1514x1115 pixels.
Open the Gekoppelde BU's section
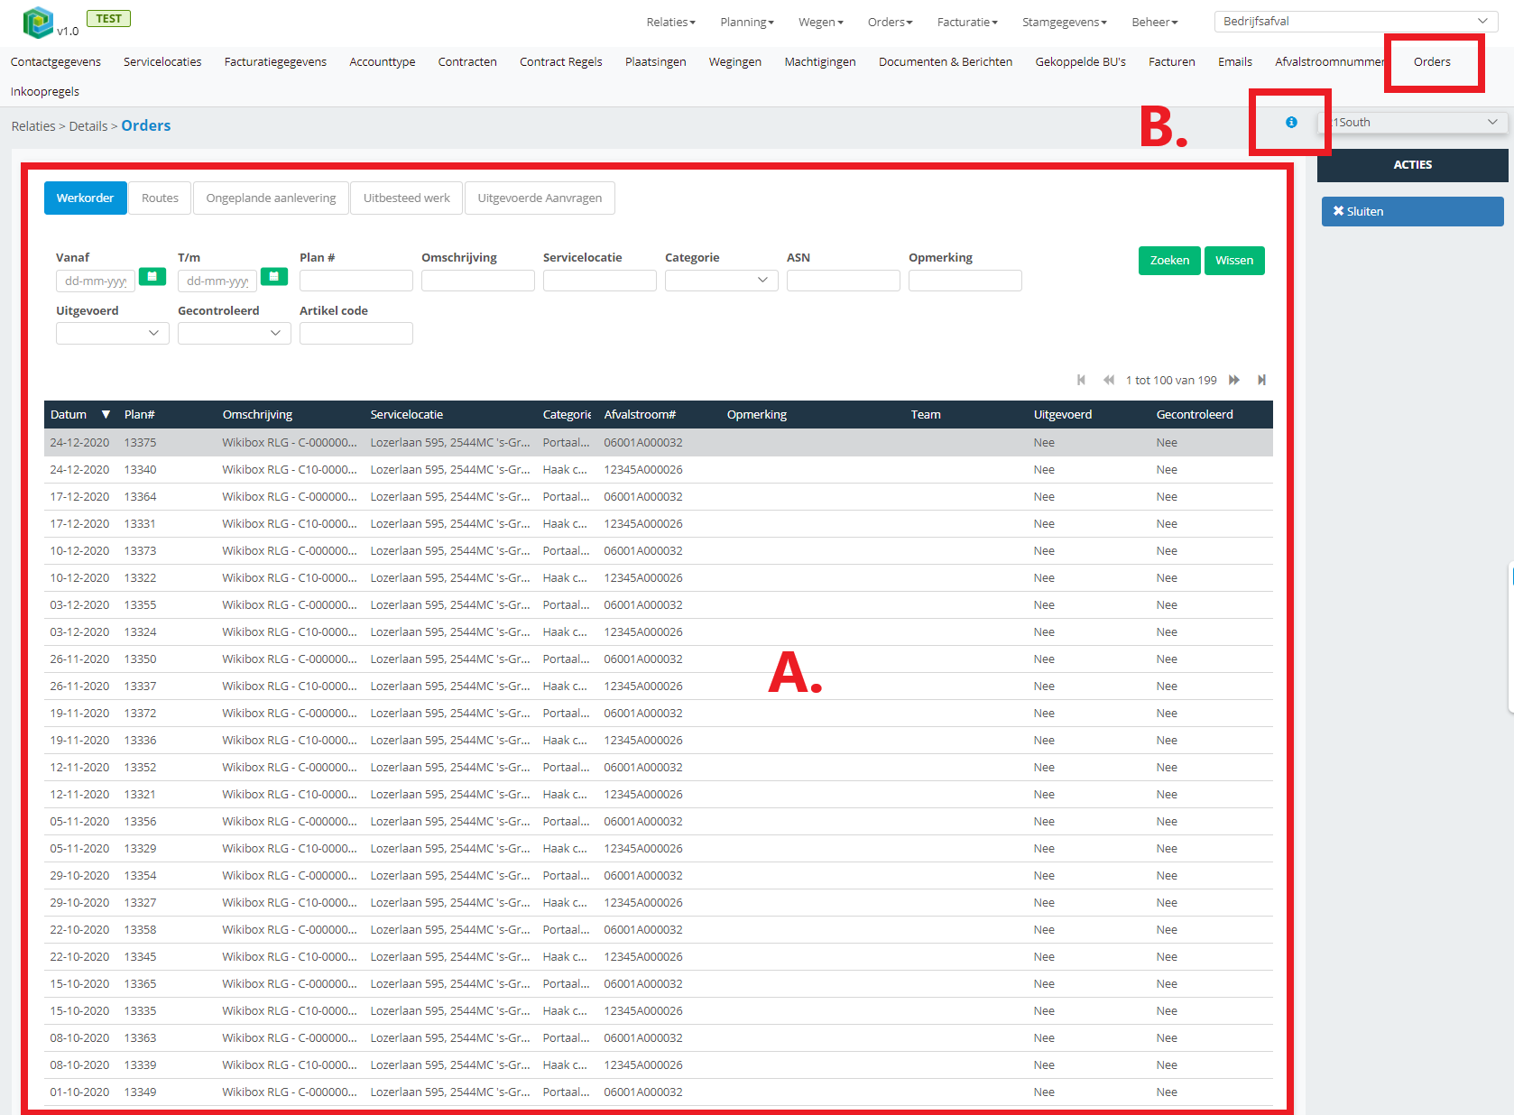click(x=1080, y=61)
